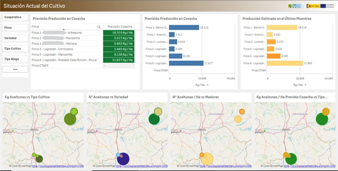The height and width of the screenshot is (171, 338).
Task: Click the Previsión Cosecha column header
Action: coord(120,27)
